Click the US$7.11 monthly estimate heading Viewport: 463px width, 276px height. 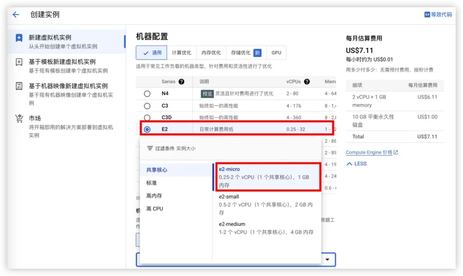coord(359,51)
